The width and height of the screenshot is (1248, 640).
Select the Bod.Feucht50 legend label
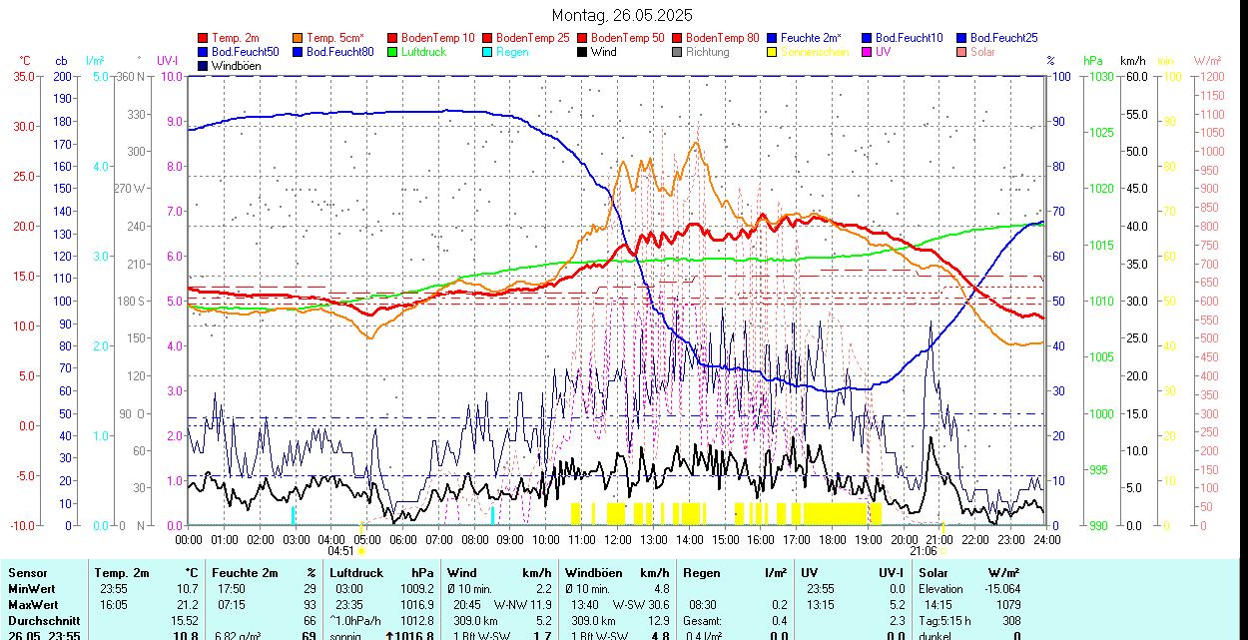pos(245,52)
